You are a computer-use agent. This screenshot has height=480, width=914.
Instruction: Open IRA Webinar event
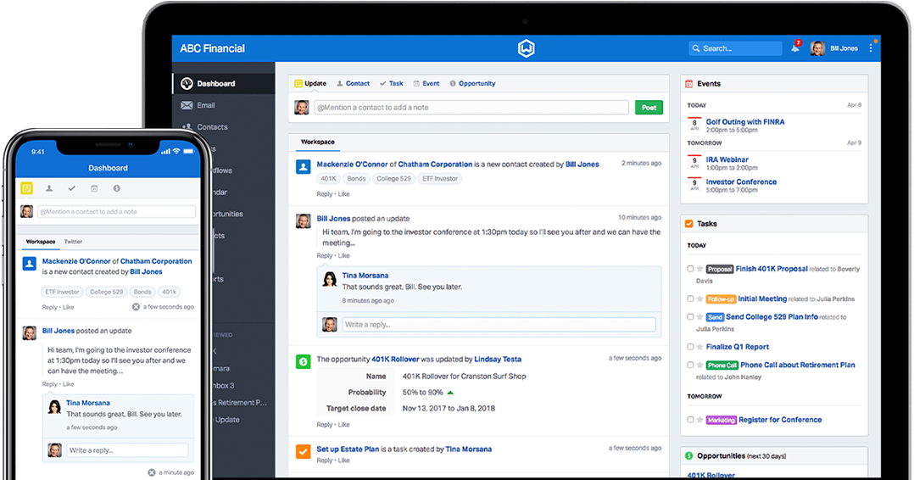point(727,159)
